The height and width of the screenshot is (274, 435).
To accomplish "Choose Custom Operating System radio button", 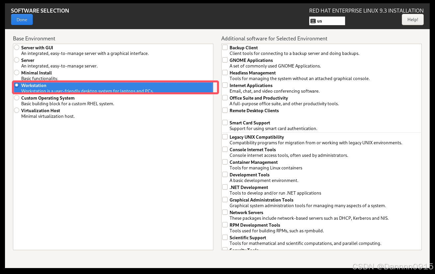I will pos(17,98).
